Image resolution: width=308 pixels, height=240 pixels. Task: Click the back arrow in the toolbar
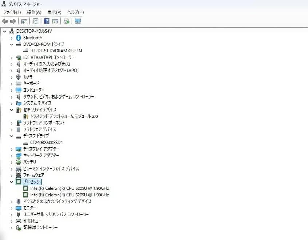pos(5,21)
